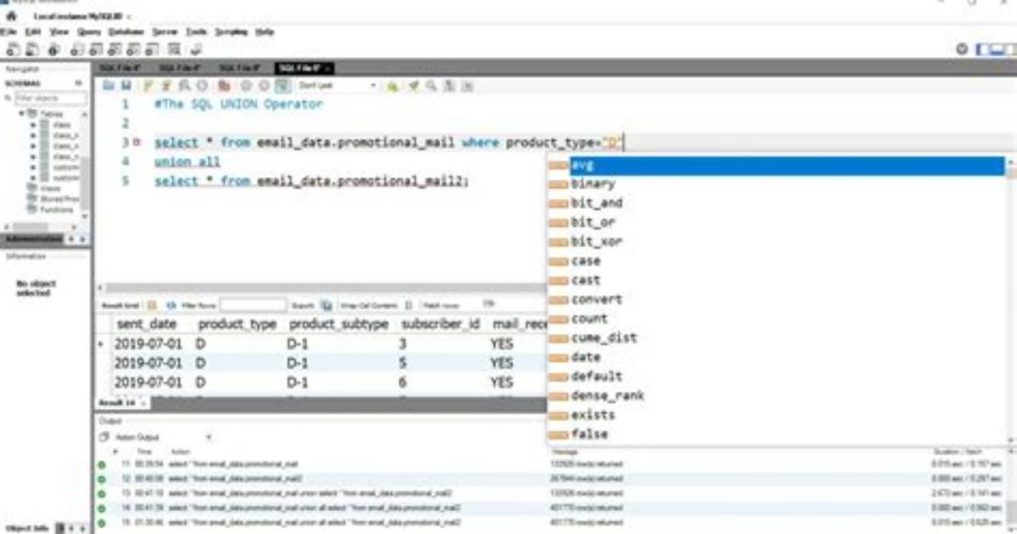Open the preferences gear icon at top right
This screenshot has width=1017, height=534.
coord(962,48)
